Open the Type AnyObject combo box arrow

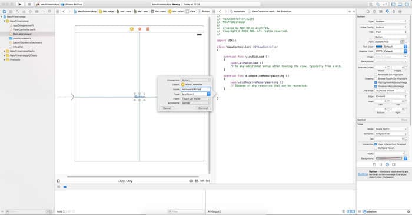coord(209,94)
